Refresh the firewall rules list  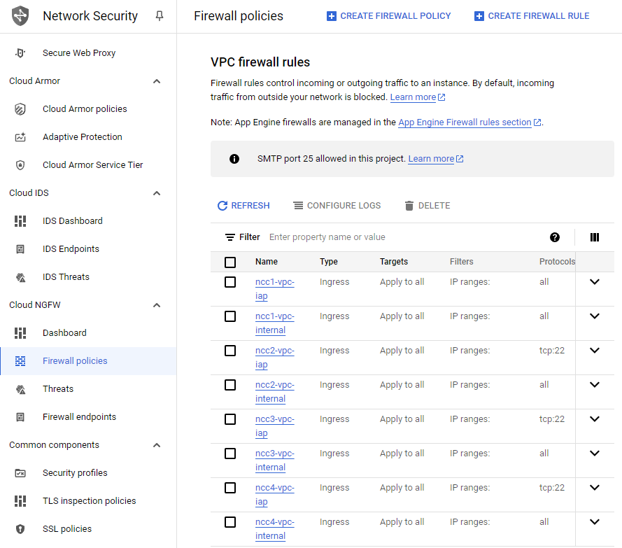coord(243,206)
